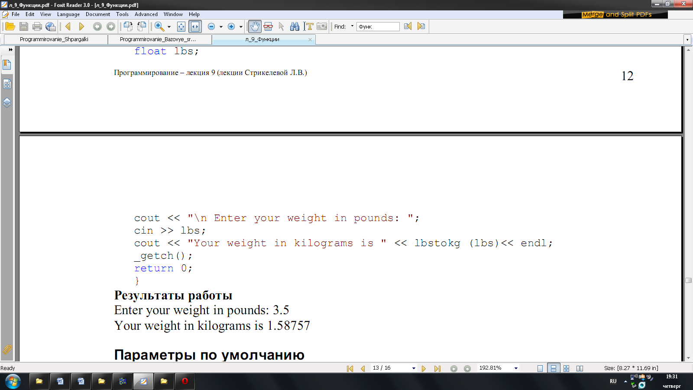Click the vertical scrollbar thumb
Viewport: 693px width, 390px height.
(x=688, y=280)
